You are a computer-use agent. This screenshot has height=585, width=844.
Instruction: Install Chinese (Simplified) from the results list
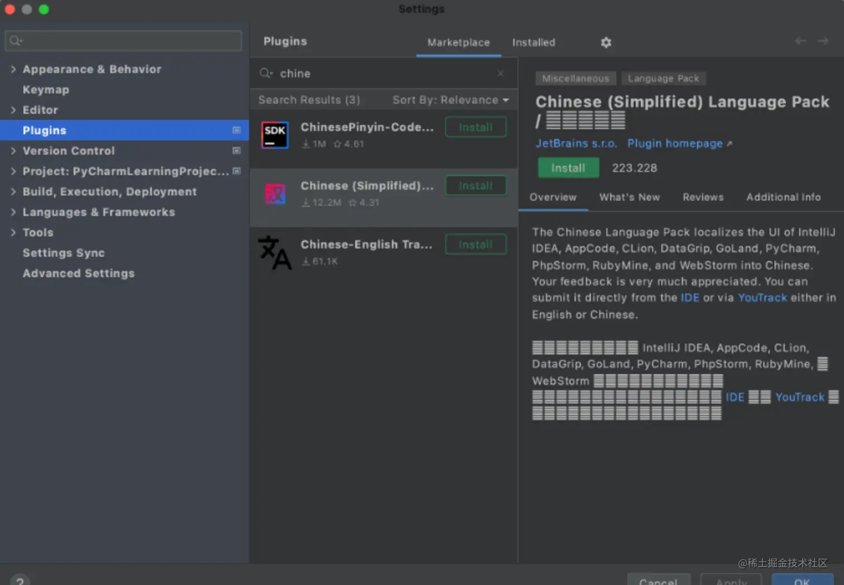click(x=476, y=186)
